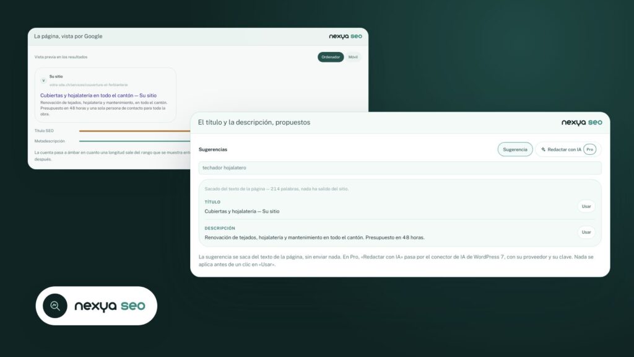Switch preview to Móvil
Viewport: 634px width, 357px height.
pyautogui.click(x=353, y=57)
